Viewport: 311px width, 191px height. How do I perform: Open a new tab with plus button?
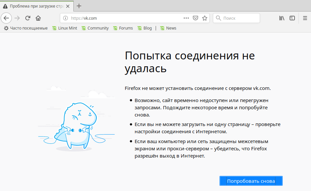(79, 6)
